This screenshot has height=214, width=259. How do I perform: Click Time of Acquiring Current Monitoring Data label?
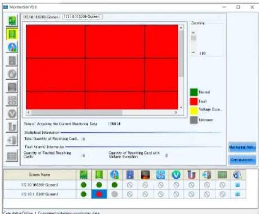tap(60, 124)
